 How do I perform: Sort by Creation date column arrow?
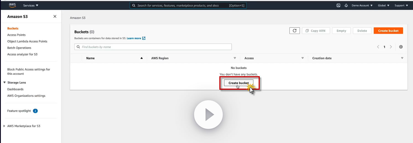click(x=402, y=58)
